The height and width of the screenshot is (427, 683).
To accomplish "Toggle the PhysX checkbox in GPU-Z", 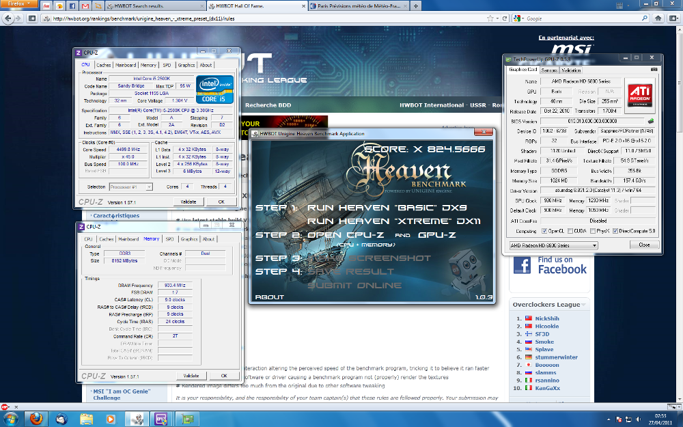I will click(x=593, y=231).
